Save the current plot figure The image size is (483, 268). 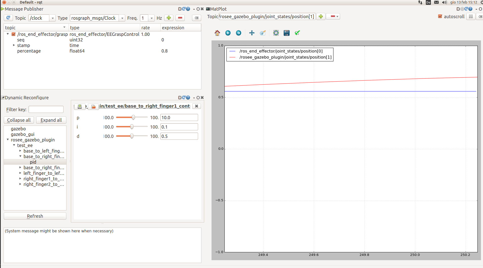[x=286, y=33]
